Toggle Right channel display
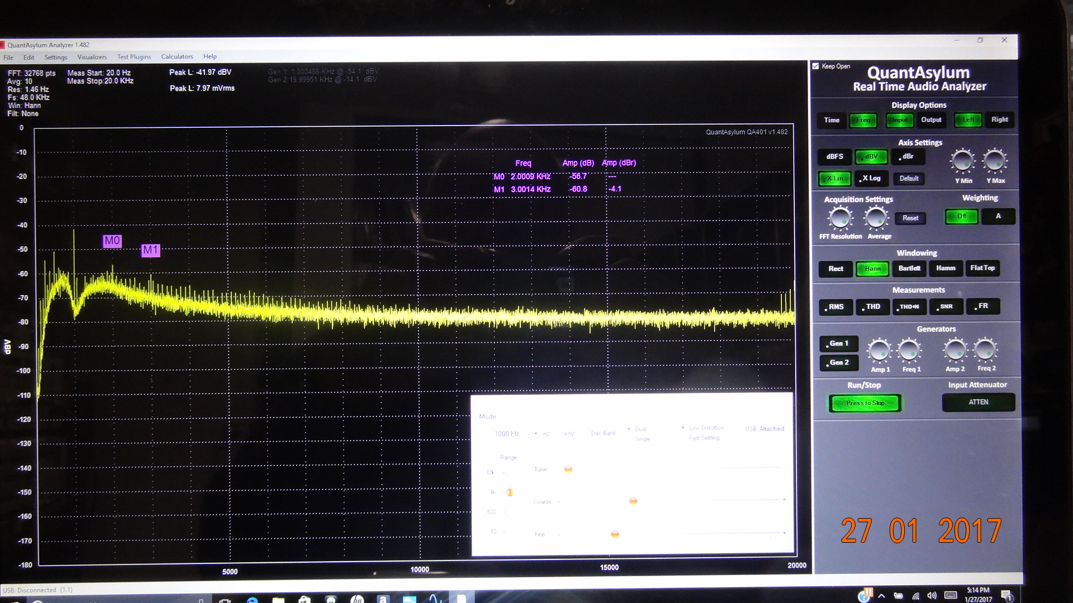The height and width of the screenshot is (603, 1073). (1000, 119)
